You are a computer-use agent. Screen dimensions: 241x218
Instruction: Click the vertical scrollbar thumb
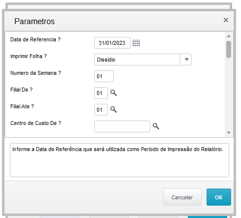[229, 49]
